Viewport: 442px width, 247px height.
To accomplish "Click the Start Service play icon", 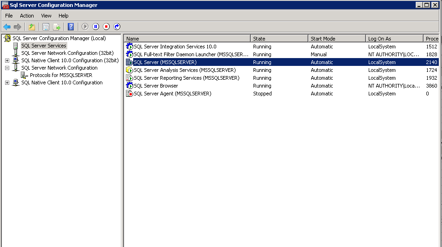I will (x=85, y=27).
